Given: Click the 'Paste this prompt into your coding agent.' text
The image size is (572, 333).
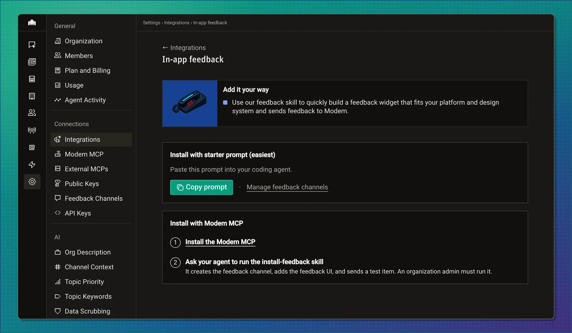Looking at the screenshot, I should point(231,170).
